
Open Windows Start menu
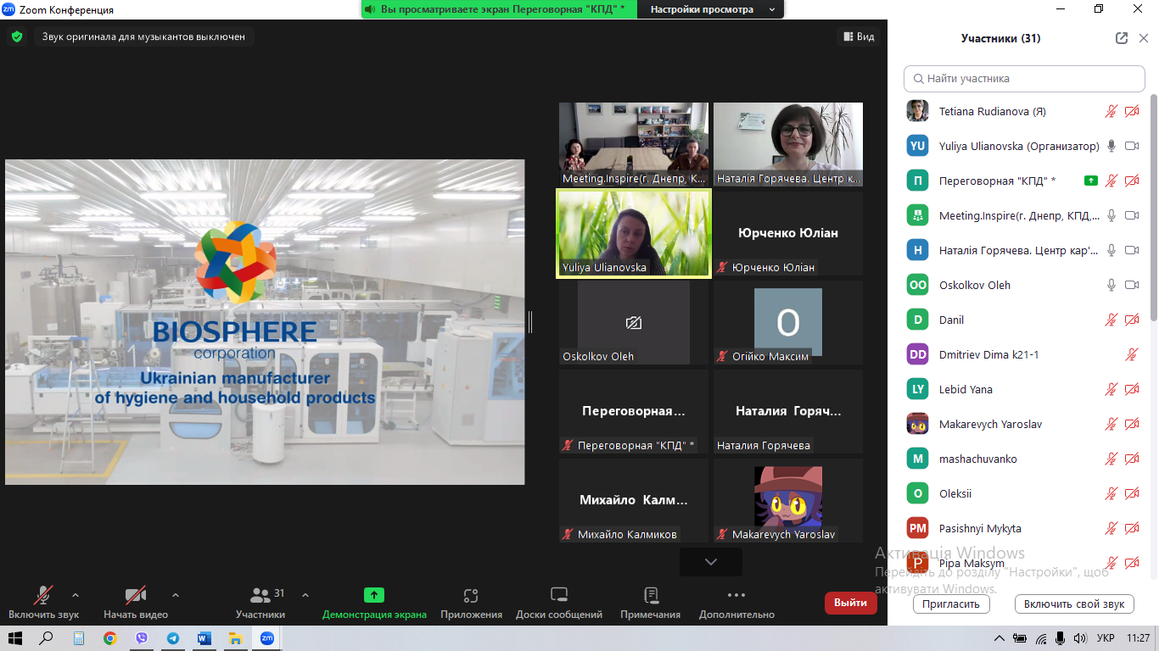click(x=16, y=638)
